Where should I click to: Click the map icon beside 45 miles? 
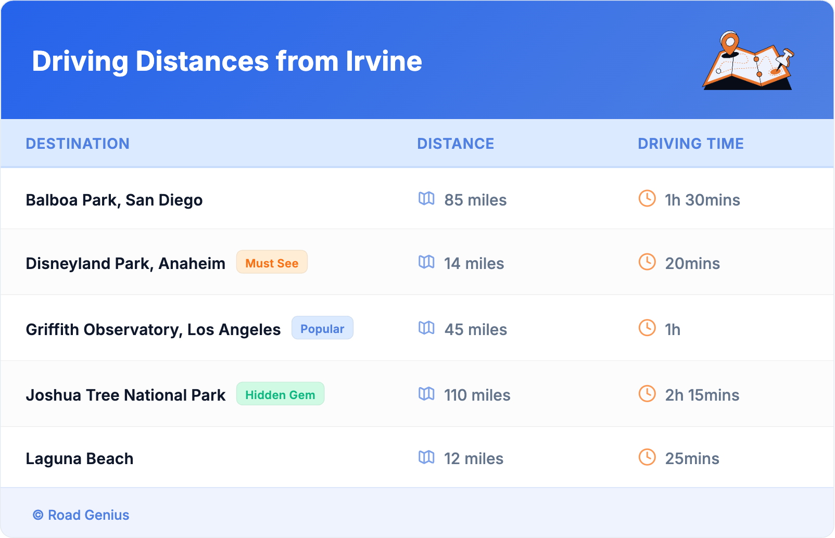426,328
